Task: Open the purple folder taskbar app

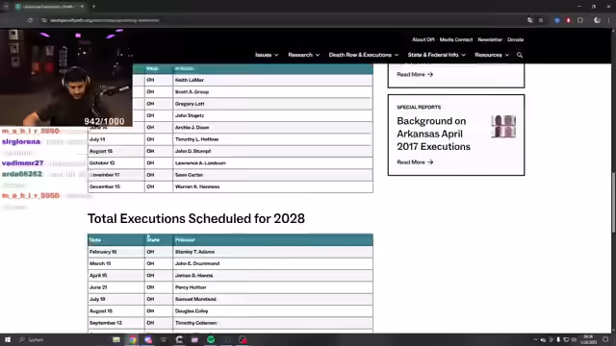Action: click(194, 339)
